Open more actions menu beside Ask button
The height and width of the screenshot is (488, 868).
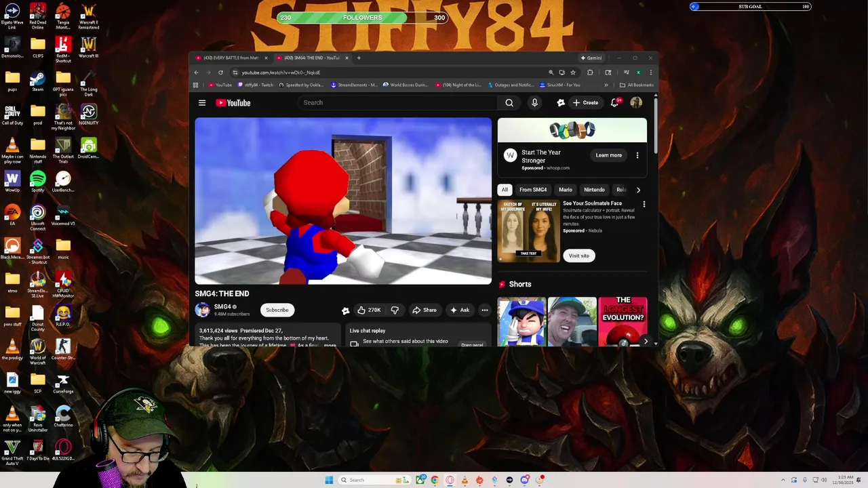(x=485, y=310)
